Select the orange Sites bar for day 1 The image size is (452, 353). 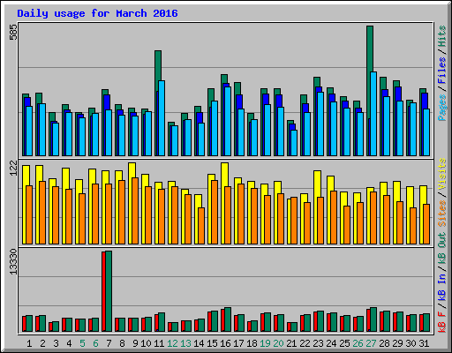29,214
